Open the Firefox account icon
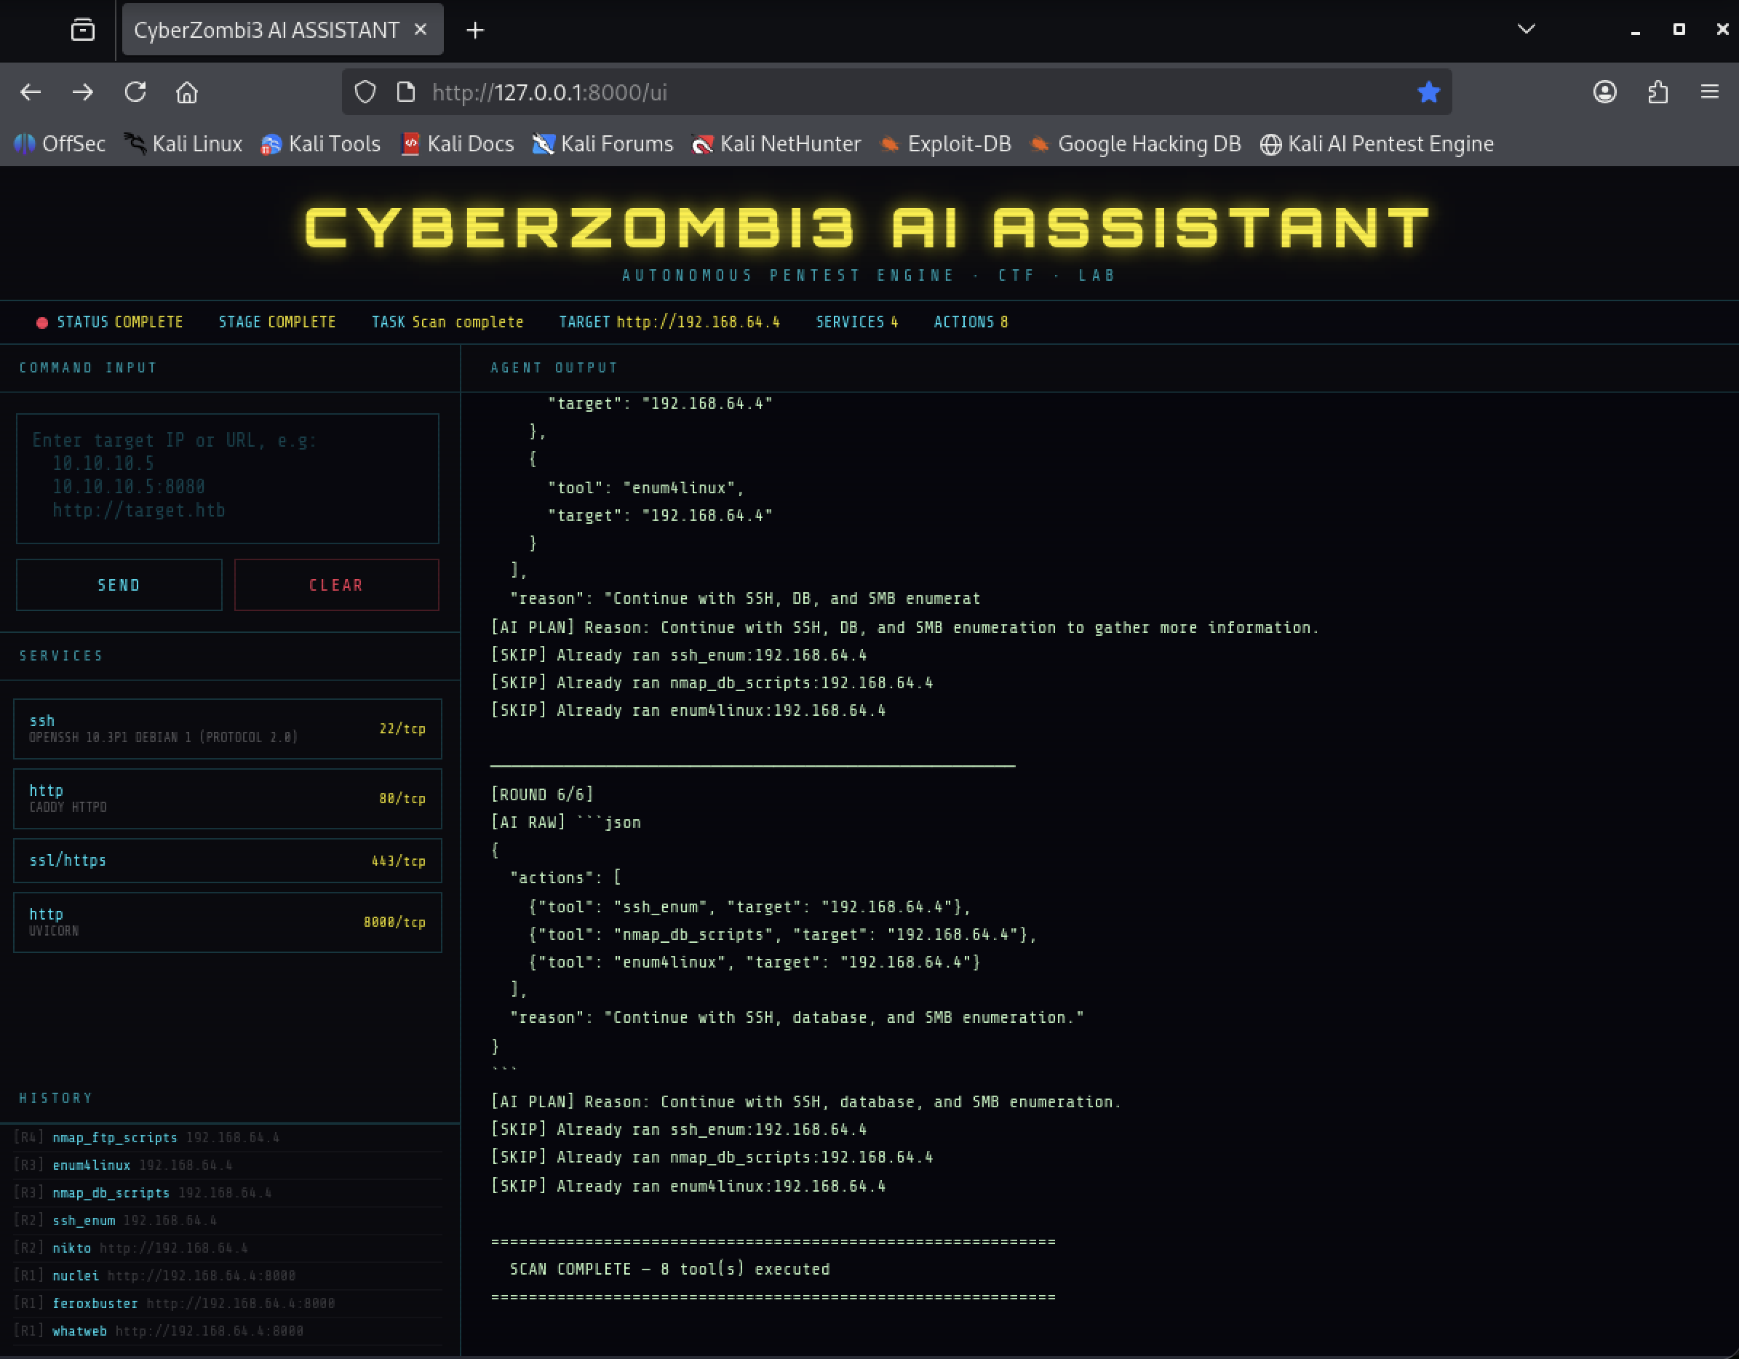This screenshot has width=1739, height=1359. [1604, 92]
